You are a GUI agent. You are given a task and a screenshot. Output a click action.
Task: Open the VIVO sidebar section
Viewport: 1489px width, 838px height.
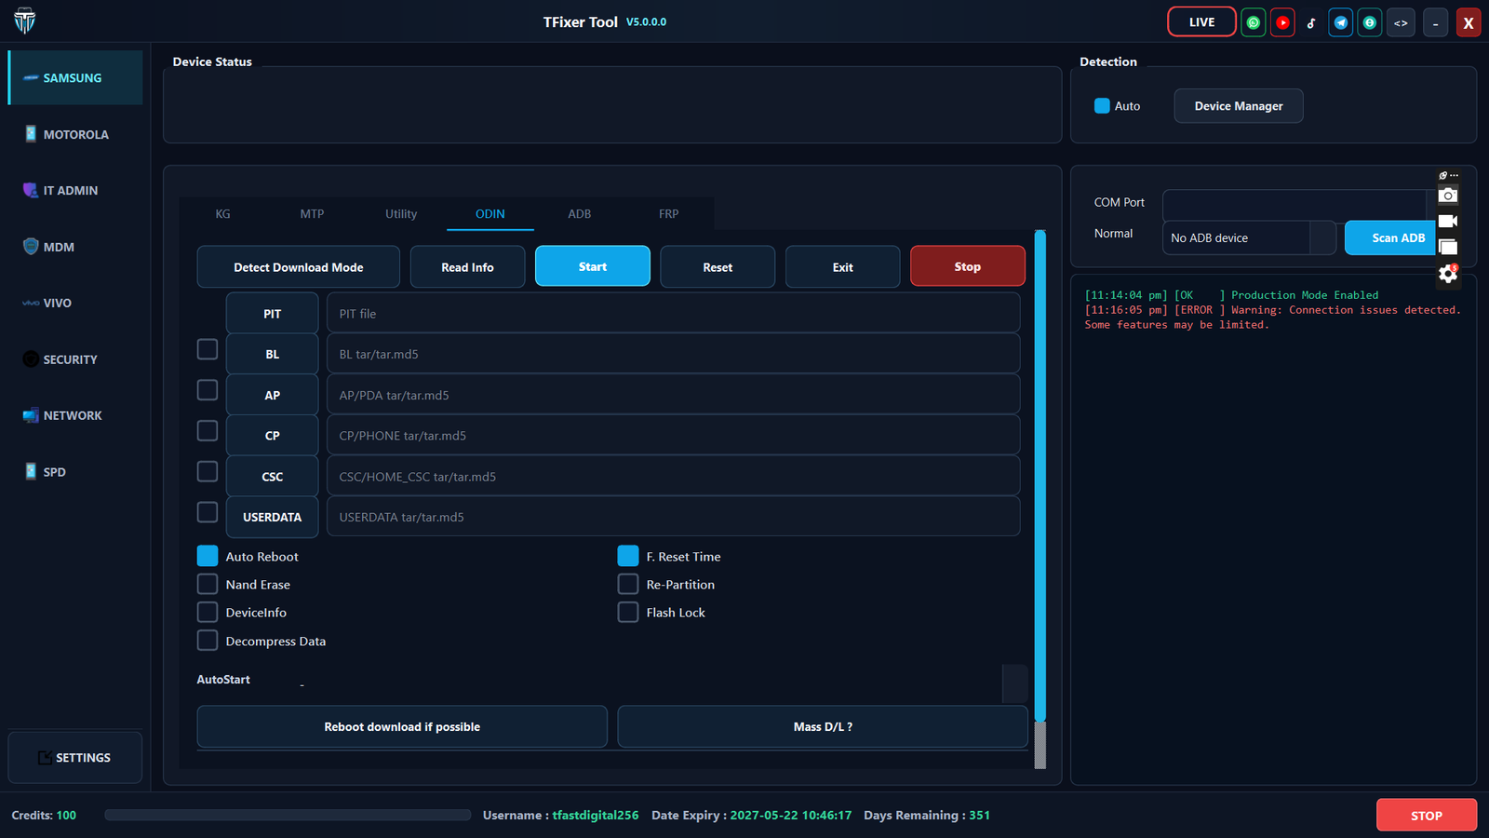75,303
